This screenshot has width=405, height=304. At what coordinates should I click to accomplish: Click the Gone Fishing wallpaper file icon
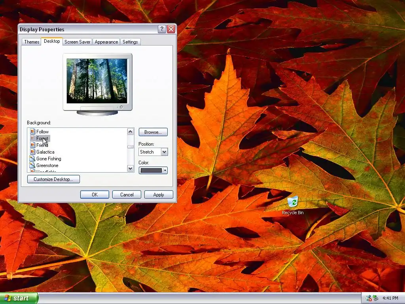click(32, 158)
